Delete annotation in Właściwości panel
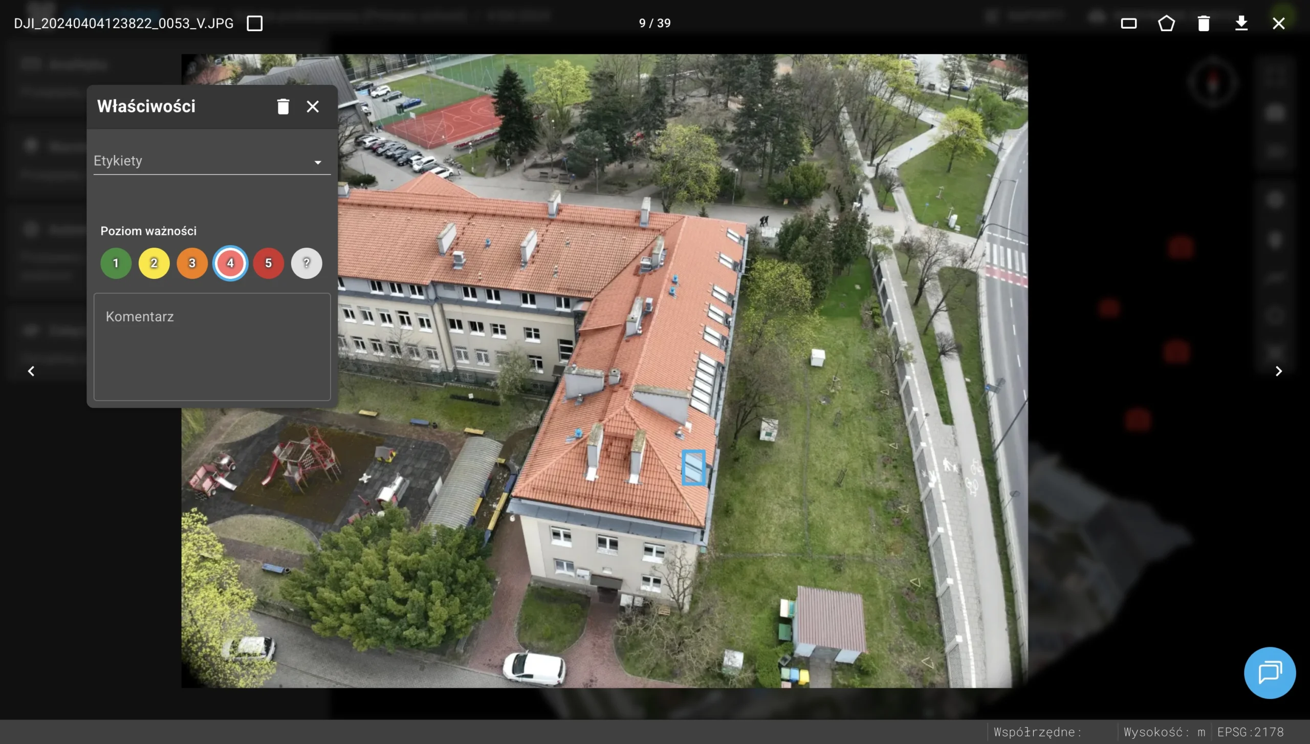This screenshot has height=744, width=1310. (283, 106)
